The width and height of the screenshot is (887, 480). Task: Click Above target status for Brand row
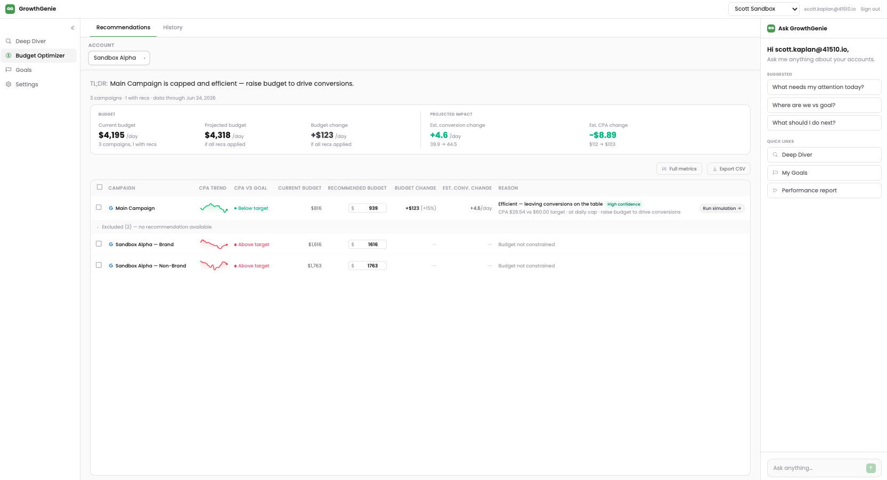point(252,245)
